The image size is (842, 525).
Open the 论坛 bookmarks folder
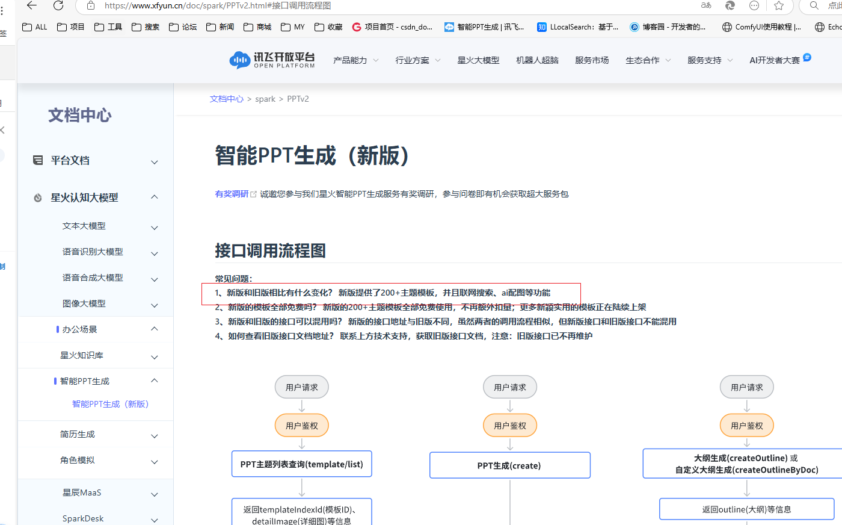183,27
